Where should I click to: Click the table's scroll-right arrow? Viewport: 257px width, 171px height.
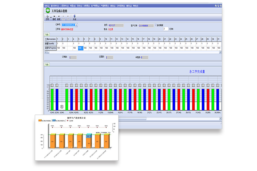pyautogui.click(x=220, y=52)
